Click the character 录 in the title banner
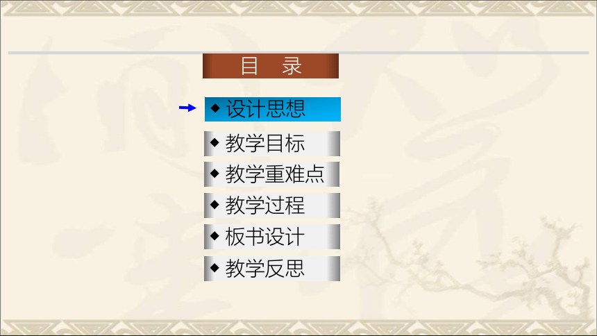The width and height of the screenshot is (597, 336). pyautogui.click(x=292, y=66)
